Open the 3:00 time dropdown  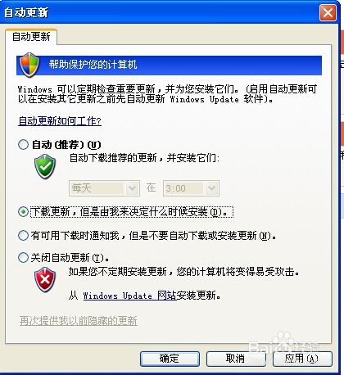click(x=191, y=188)
